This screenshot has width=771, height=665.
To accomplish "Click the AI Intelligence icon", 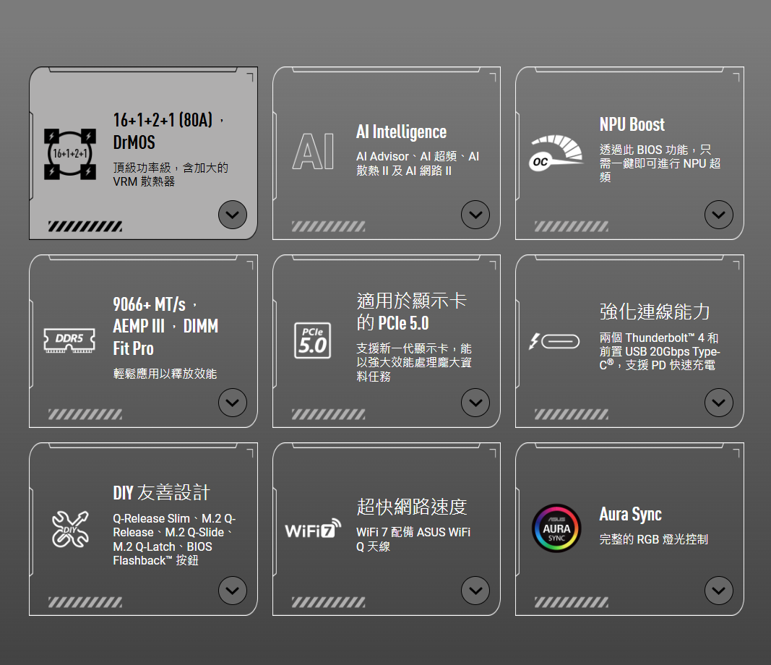I will tap(313, 153).
